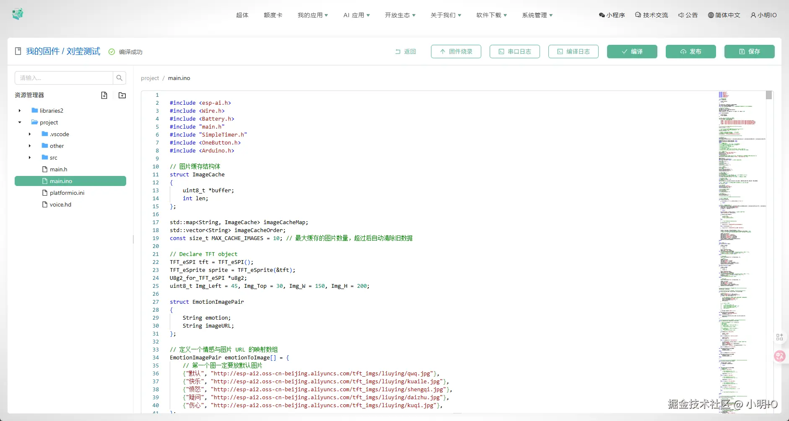The image size is (789, 421).
Task: Click the 编译 compile button
Action: [x=632, y=52]
